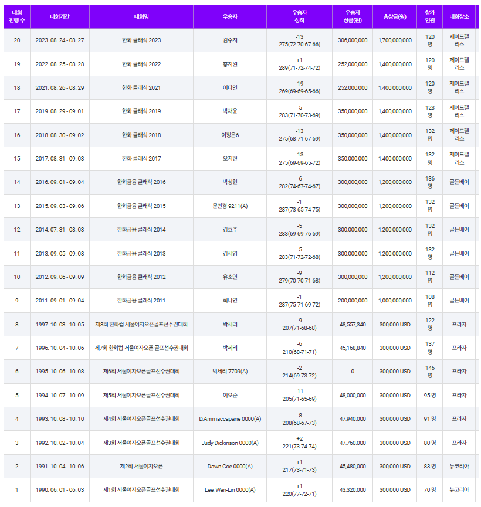Select tournament name 한화 클래식 2023
481x507 pixels.
[141, 40]
